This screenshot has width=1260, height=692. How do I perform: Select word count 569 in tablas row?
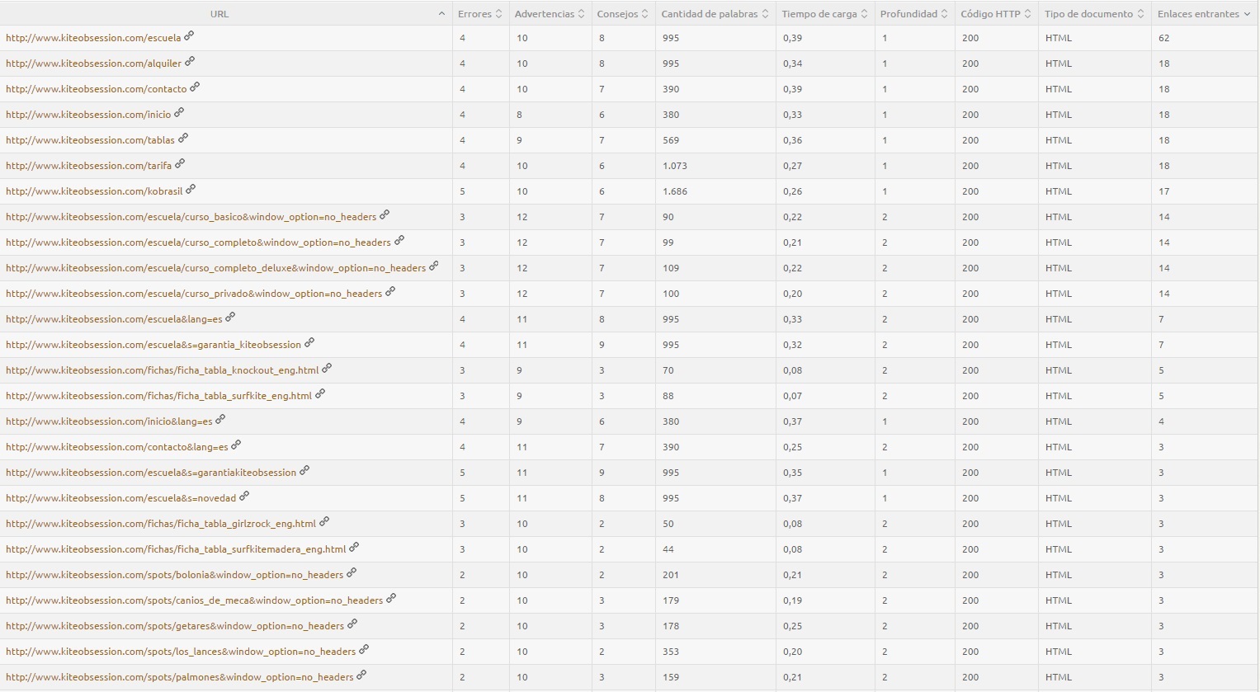point(670,140)
